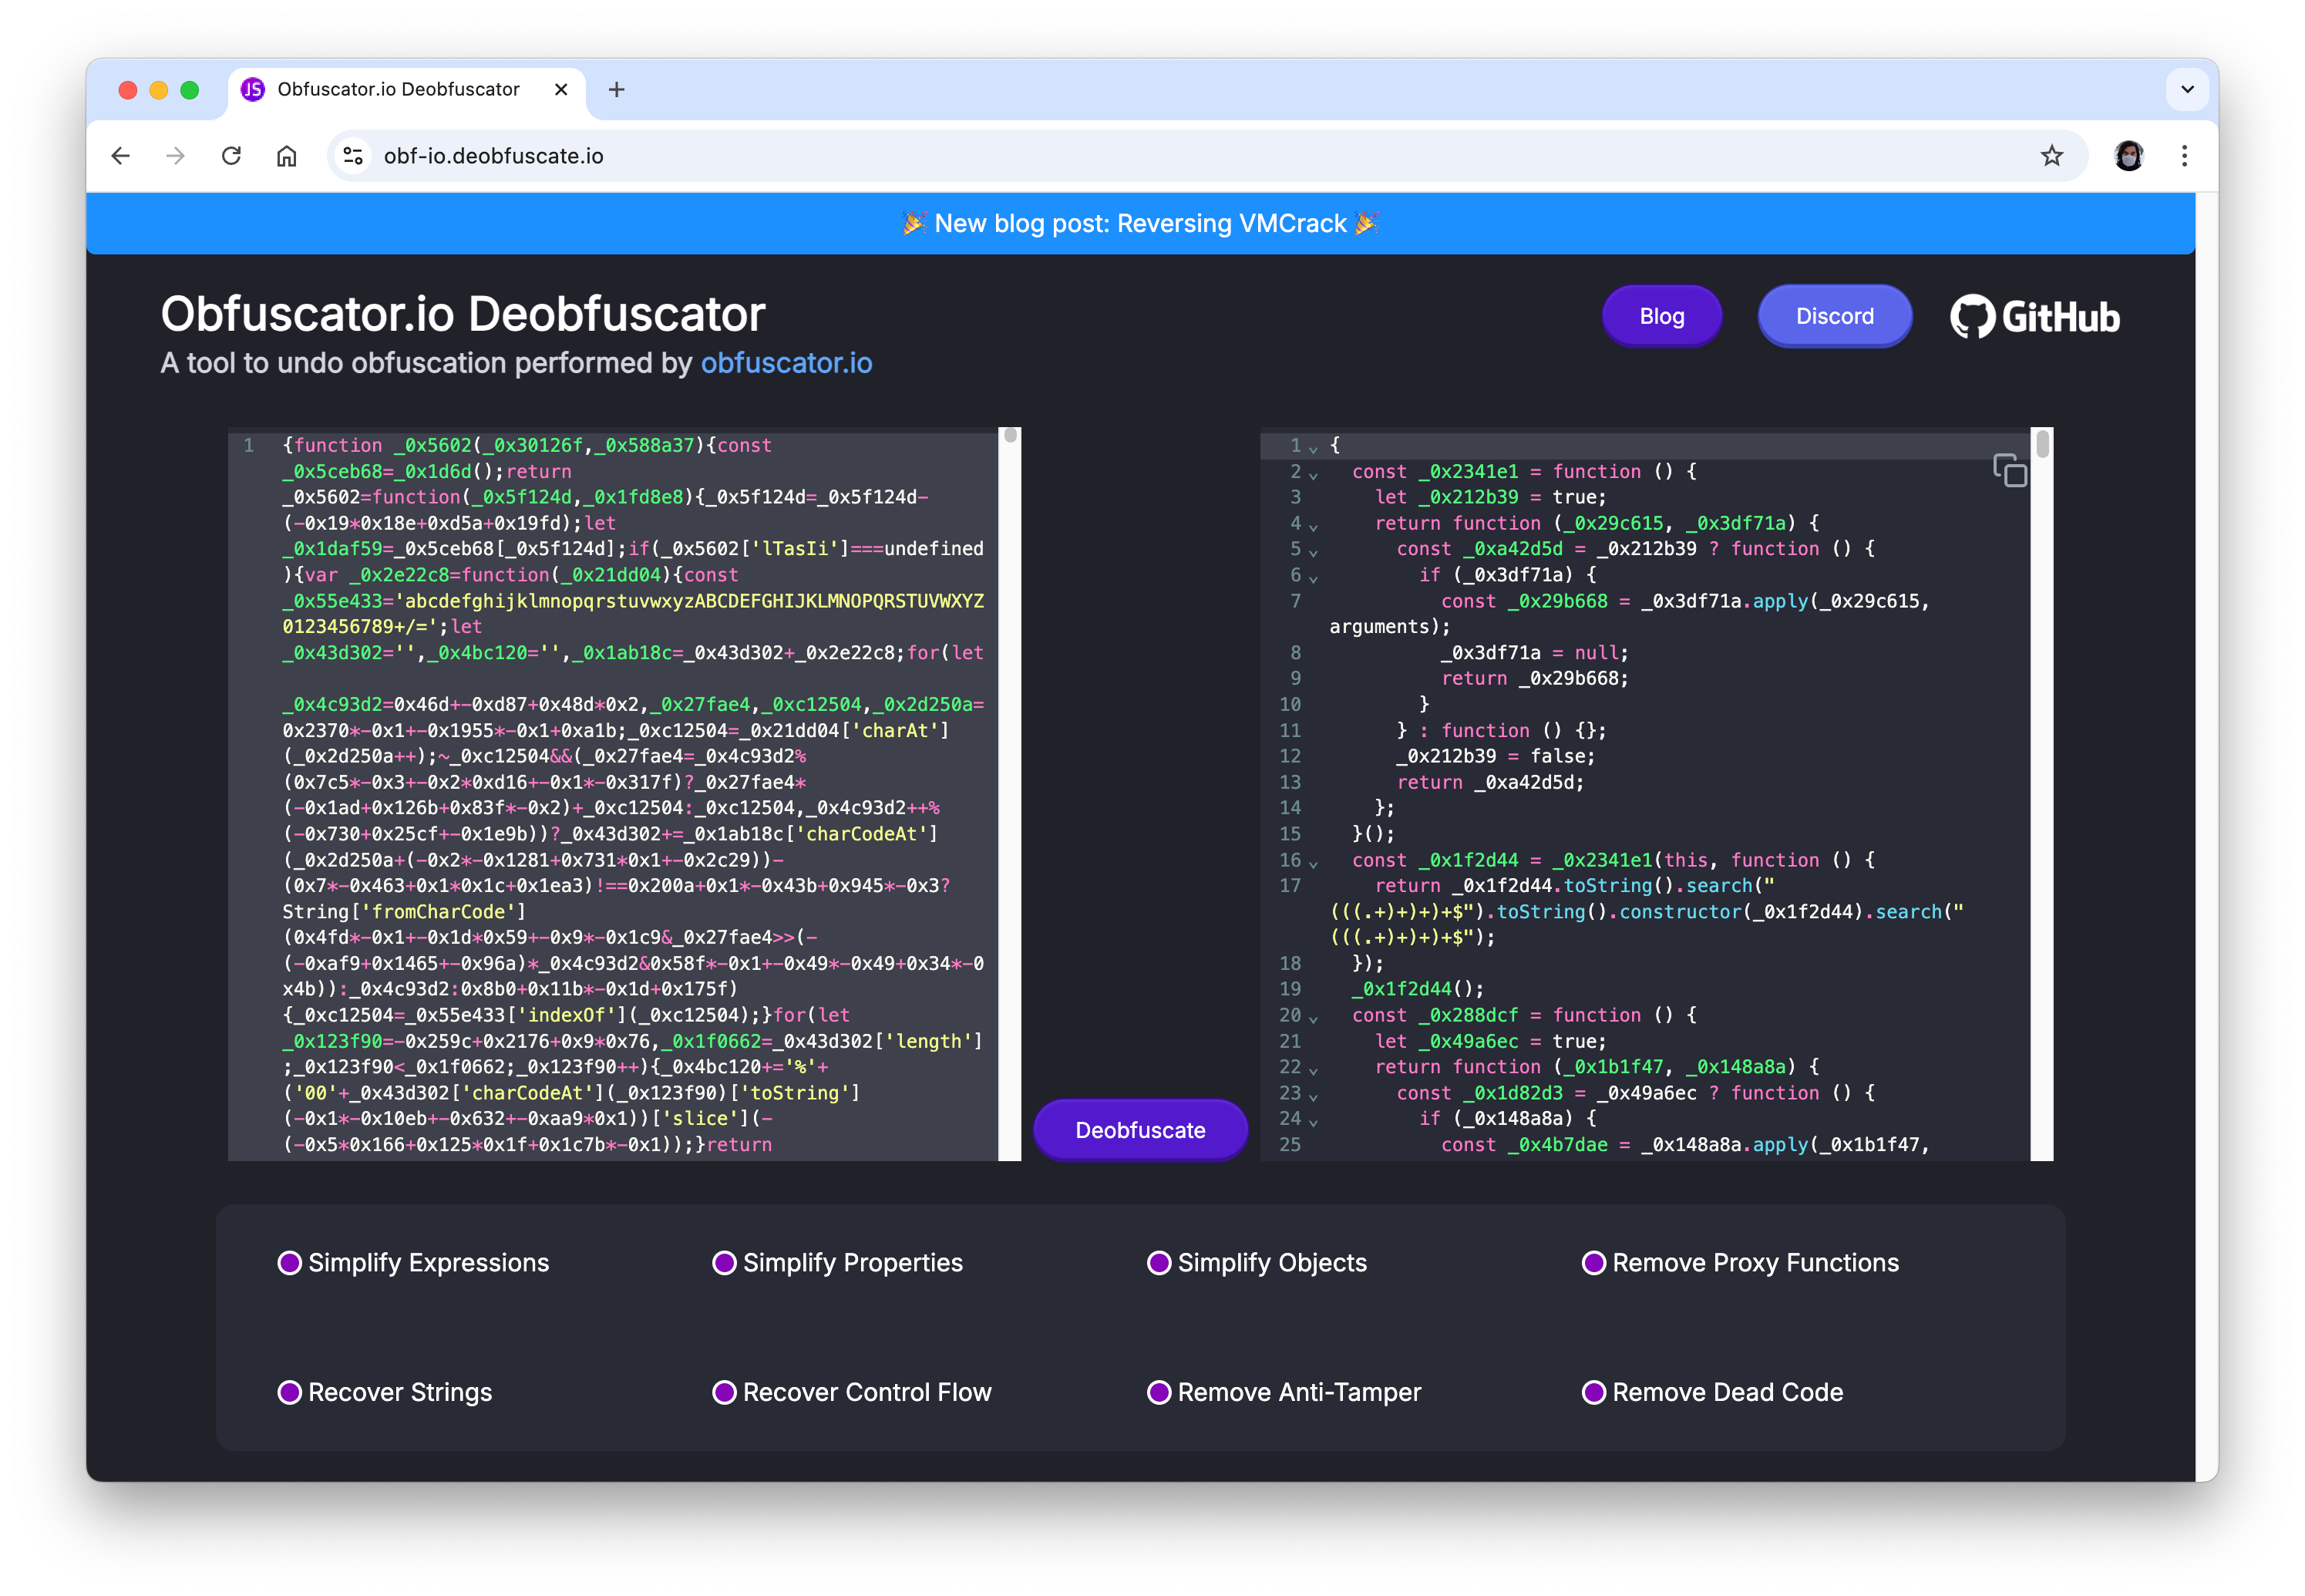Screen dimensions: 2305x1596
Task: Close the Obfuscator.io Deobfuscator tab
Action: tap(560, 90)
